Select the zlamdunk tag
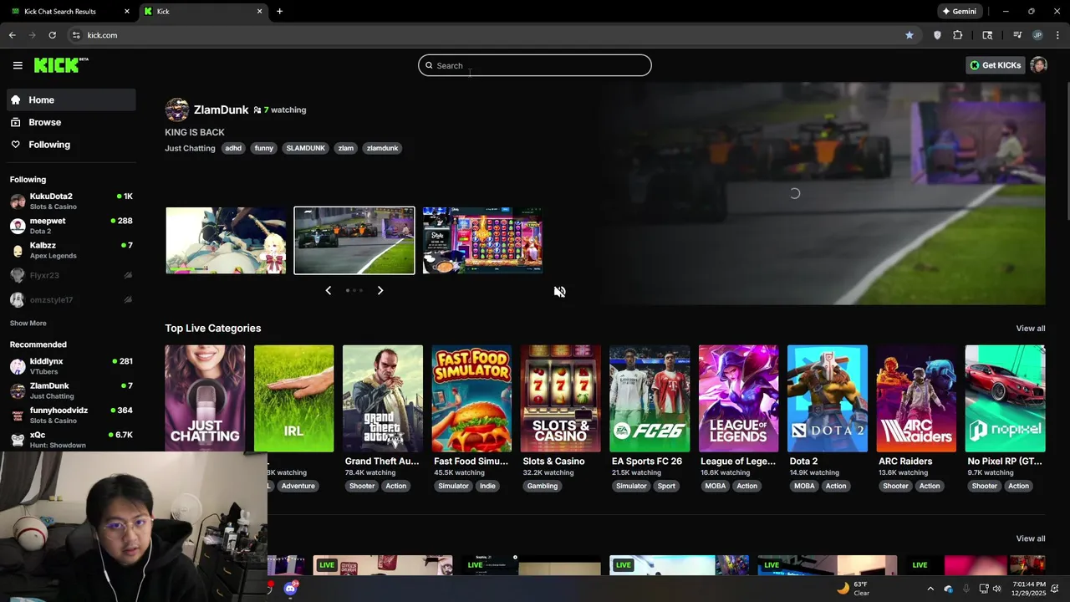Image resolution: width=1070 pixels, height=602 pixels. 382,148
